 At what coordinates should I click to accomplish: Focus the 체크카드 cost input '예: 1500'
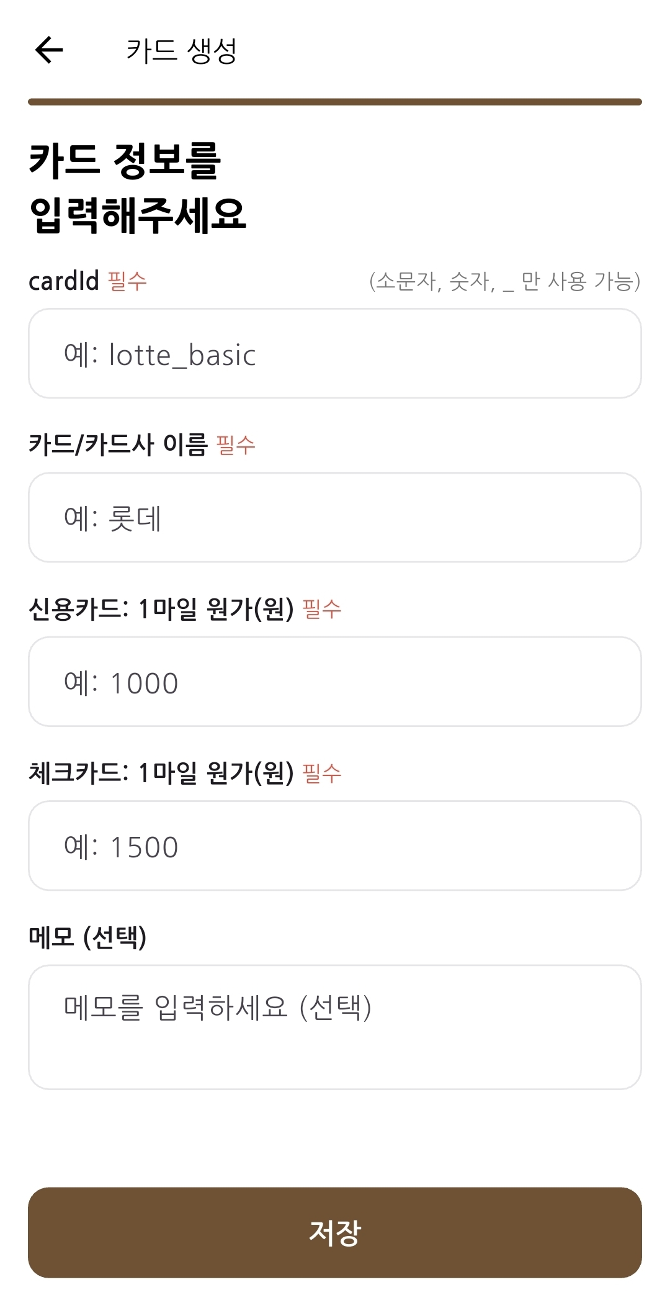[335, 846]
